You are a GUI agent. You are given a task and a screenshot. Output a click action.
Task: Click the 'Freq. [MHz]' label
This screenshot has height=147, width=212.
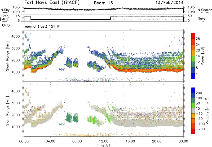click(x=5, y=18)
